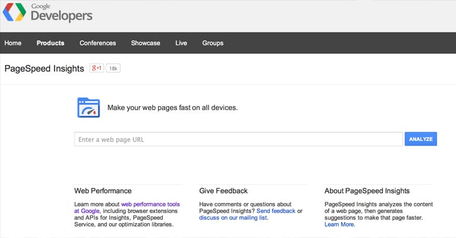Navigate to the Conferences section
Image resolution: width=456 pixels, height=238 pixels.
[x=98, y=43]
